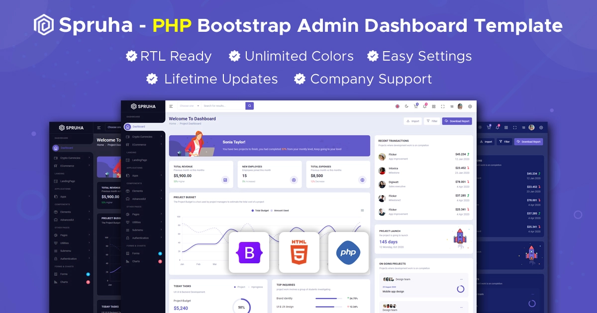Screen dimensions: 597x313
Task: Click the Sonia Taylor welcome banner
Action: pos(270,146)
